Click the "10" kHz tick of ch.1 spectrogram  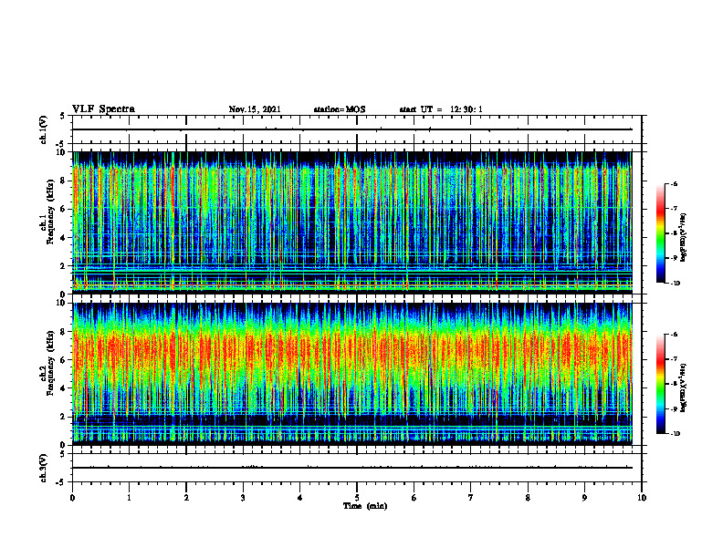63,152
